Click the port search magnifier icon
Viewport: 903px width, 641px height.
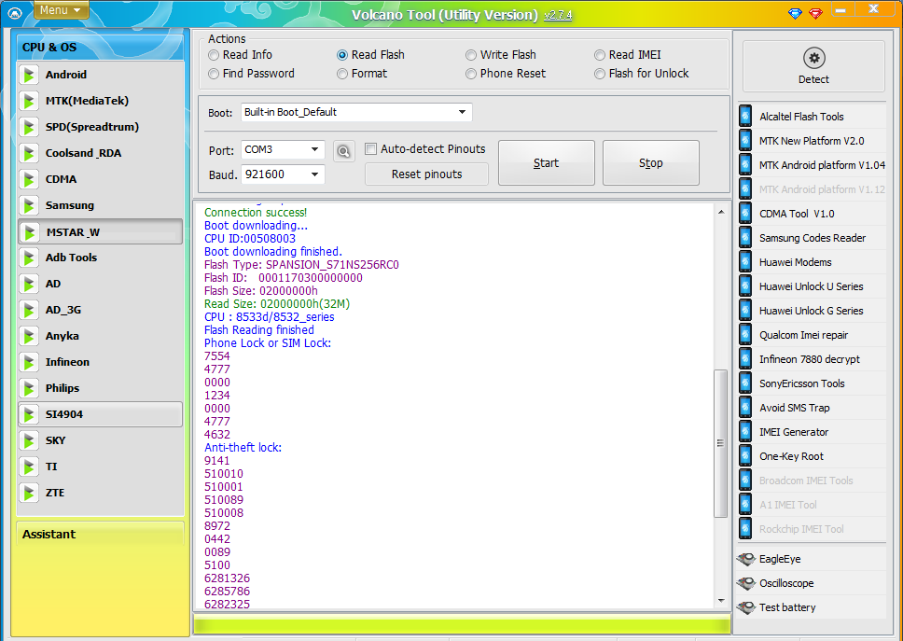(x=344, y=151)
